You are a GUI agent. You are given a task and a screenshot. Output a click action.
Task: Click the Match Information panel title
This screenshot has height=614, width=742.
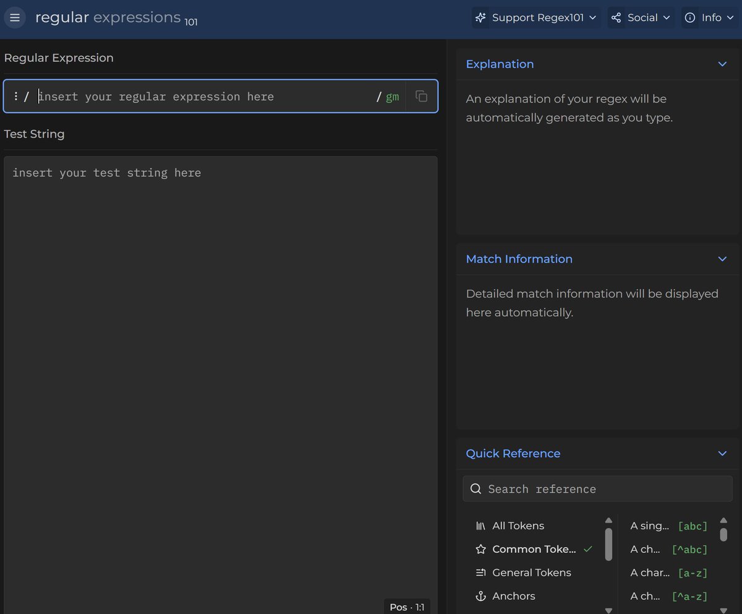pos(519,259)
